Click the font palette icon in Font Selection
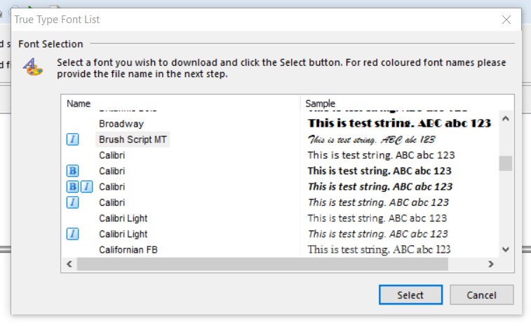The image size is (531, 327). [x=32, y=67]
